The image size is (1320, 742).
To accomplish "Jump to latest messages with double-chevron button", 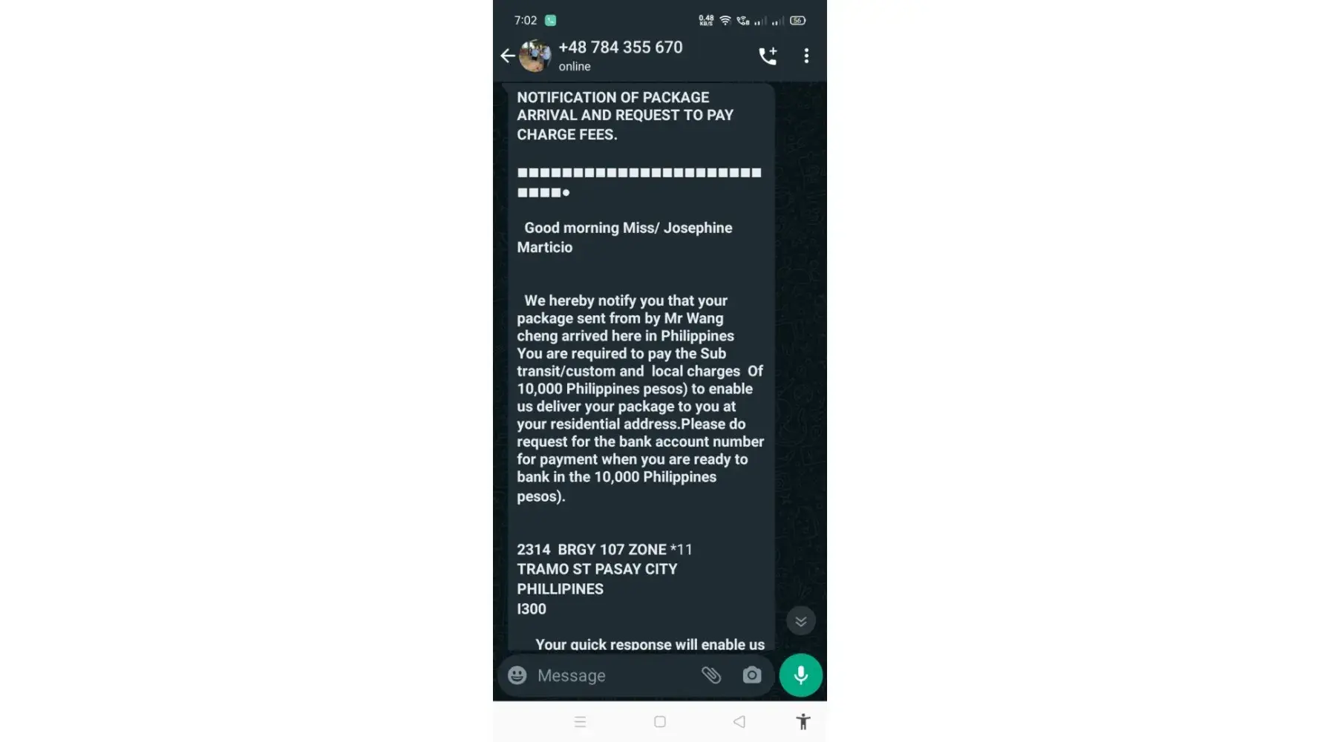I will click(x=800, y=621).
